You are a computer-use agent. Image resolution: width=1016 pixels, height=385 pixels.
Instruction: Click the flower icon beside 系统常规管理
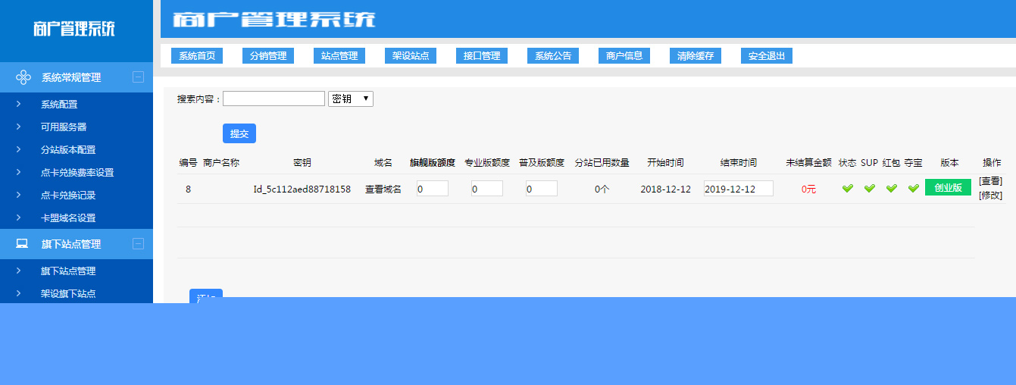(23, 77)
